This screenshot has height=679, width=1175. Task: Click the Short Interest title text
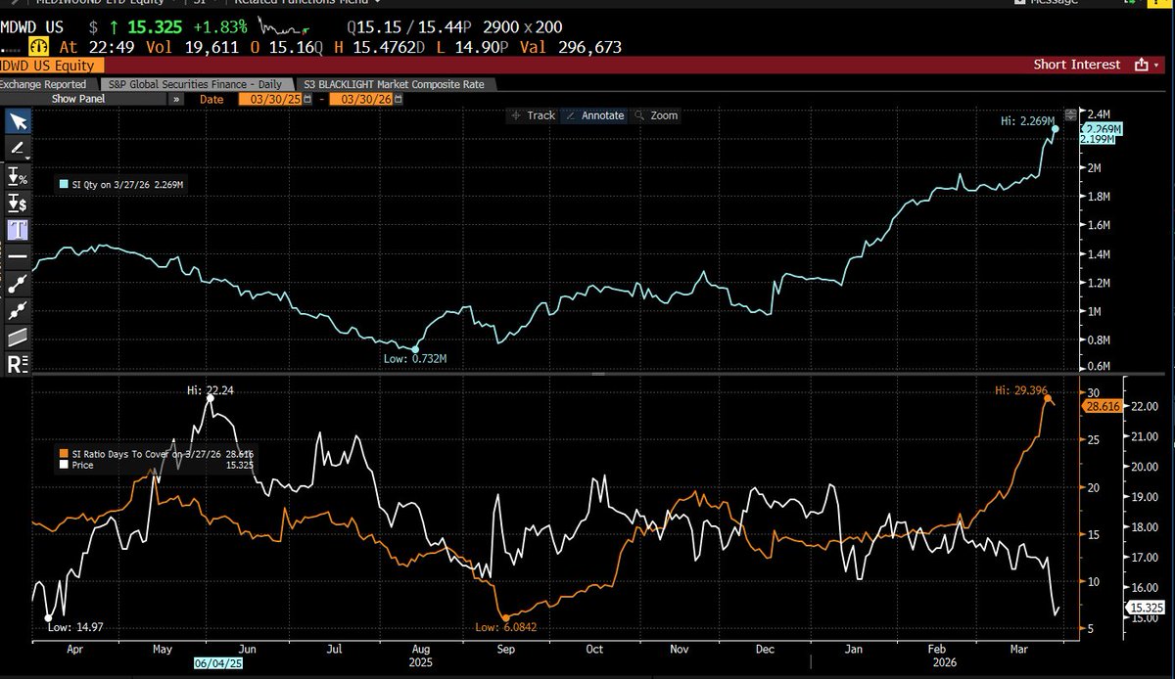click(1077, 65)
